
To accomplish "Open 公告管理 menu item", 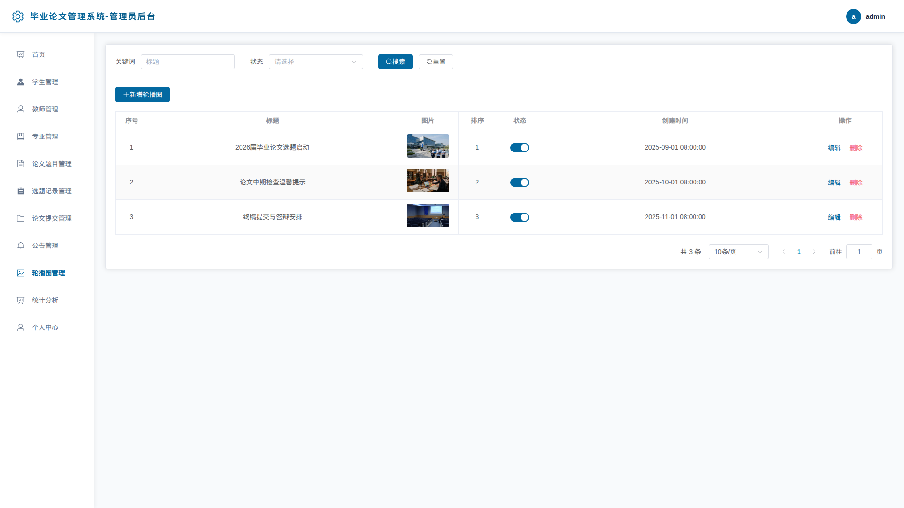I will (x=47, y=246).
